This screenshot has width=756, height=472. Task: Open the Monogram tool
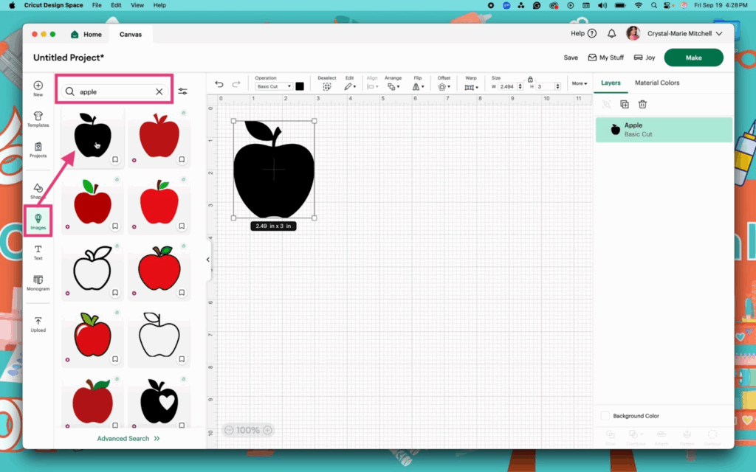click(38, 283)
